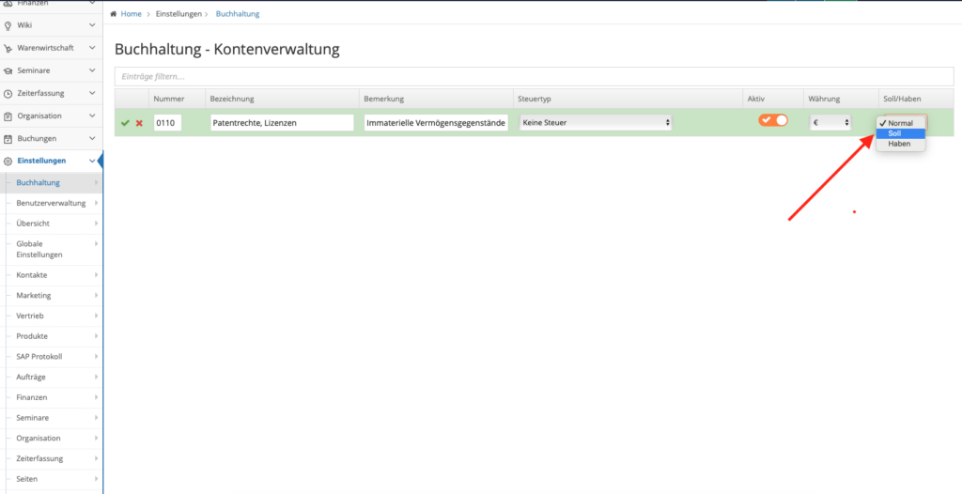Expand the Organisation sidebar menu chevron

pyautogui.click(x=92, y=116)
